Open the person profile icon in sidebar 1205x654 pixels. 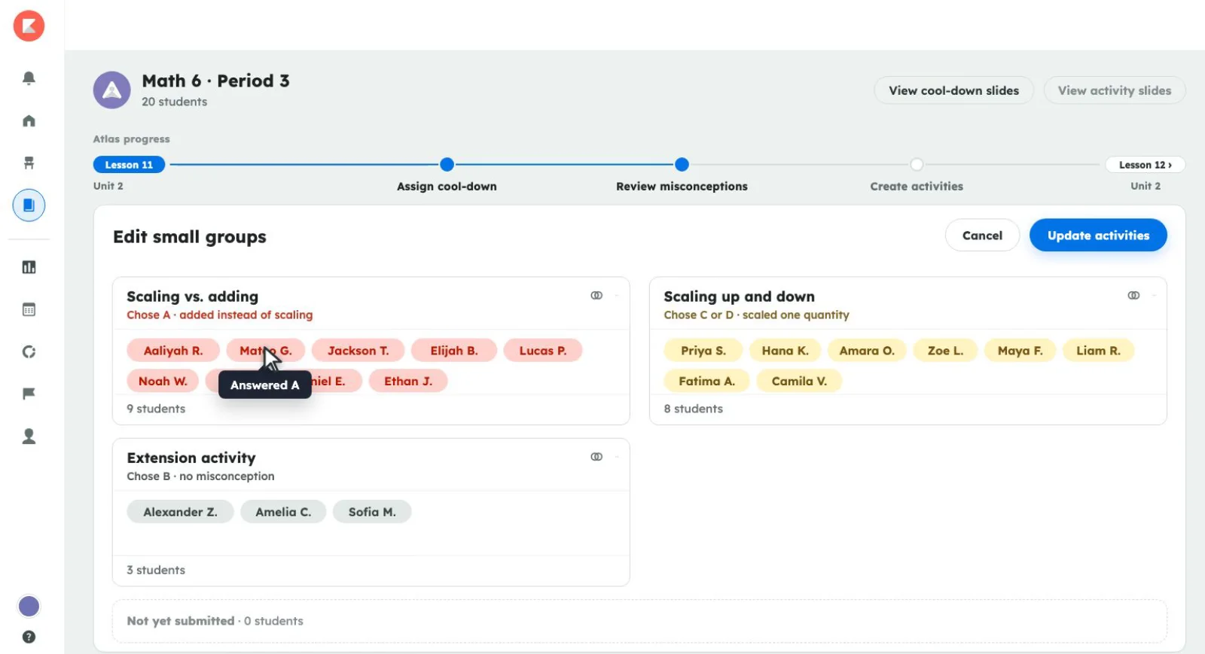[29, 437]
